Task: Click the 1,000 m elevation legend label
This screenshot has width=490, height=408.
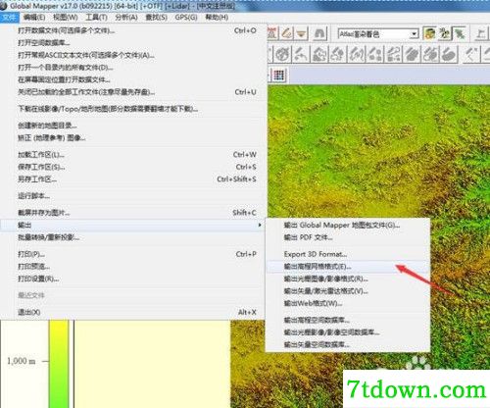Action: tap(22, 361)
